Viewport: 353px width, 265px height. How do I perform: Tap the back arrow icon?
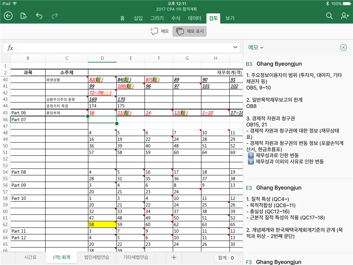pos(8,16)
